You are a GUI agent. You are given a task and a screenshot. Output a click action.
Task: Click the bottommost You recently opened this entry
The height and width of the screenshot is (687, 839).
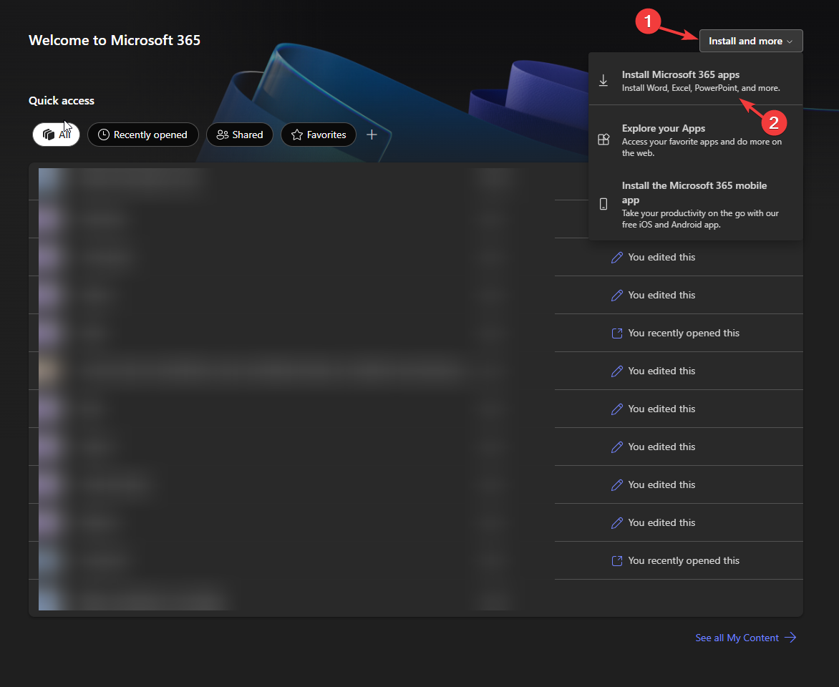pos(675,561)
